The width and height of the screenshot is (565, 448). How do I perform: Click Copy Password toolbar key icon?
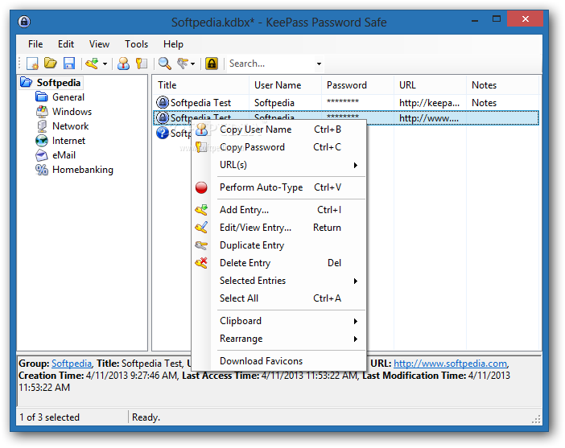[142, 64]
